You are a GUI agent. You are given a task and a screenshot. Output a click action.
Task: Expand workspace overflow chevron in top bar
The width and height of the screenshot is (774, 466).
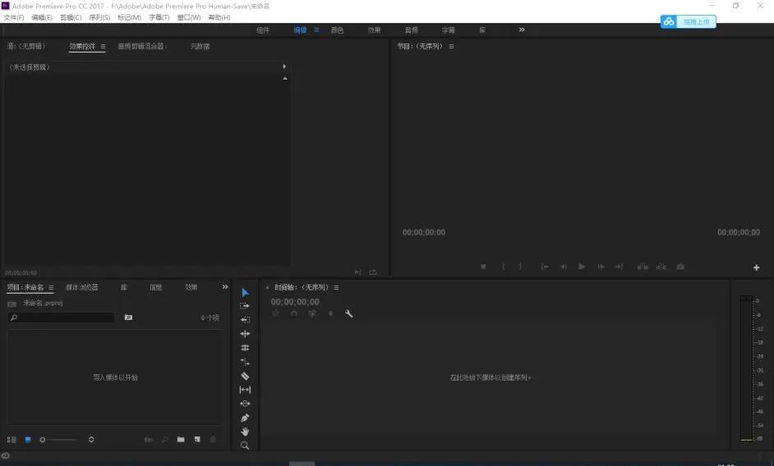[521, 30]
